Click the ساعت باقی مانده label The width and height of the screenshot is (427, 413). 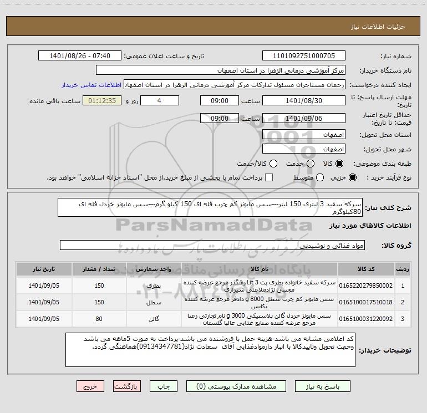pos(55,101)
